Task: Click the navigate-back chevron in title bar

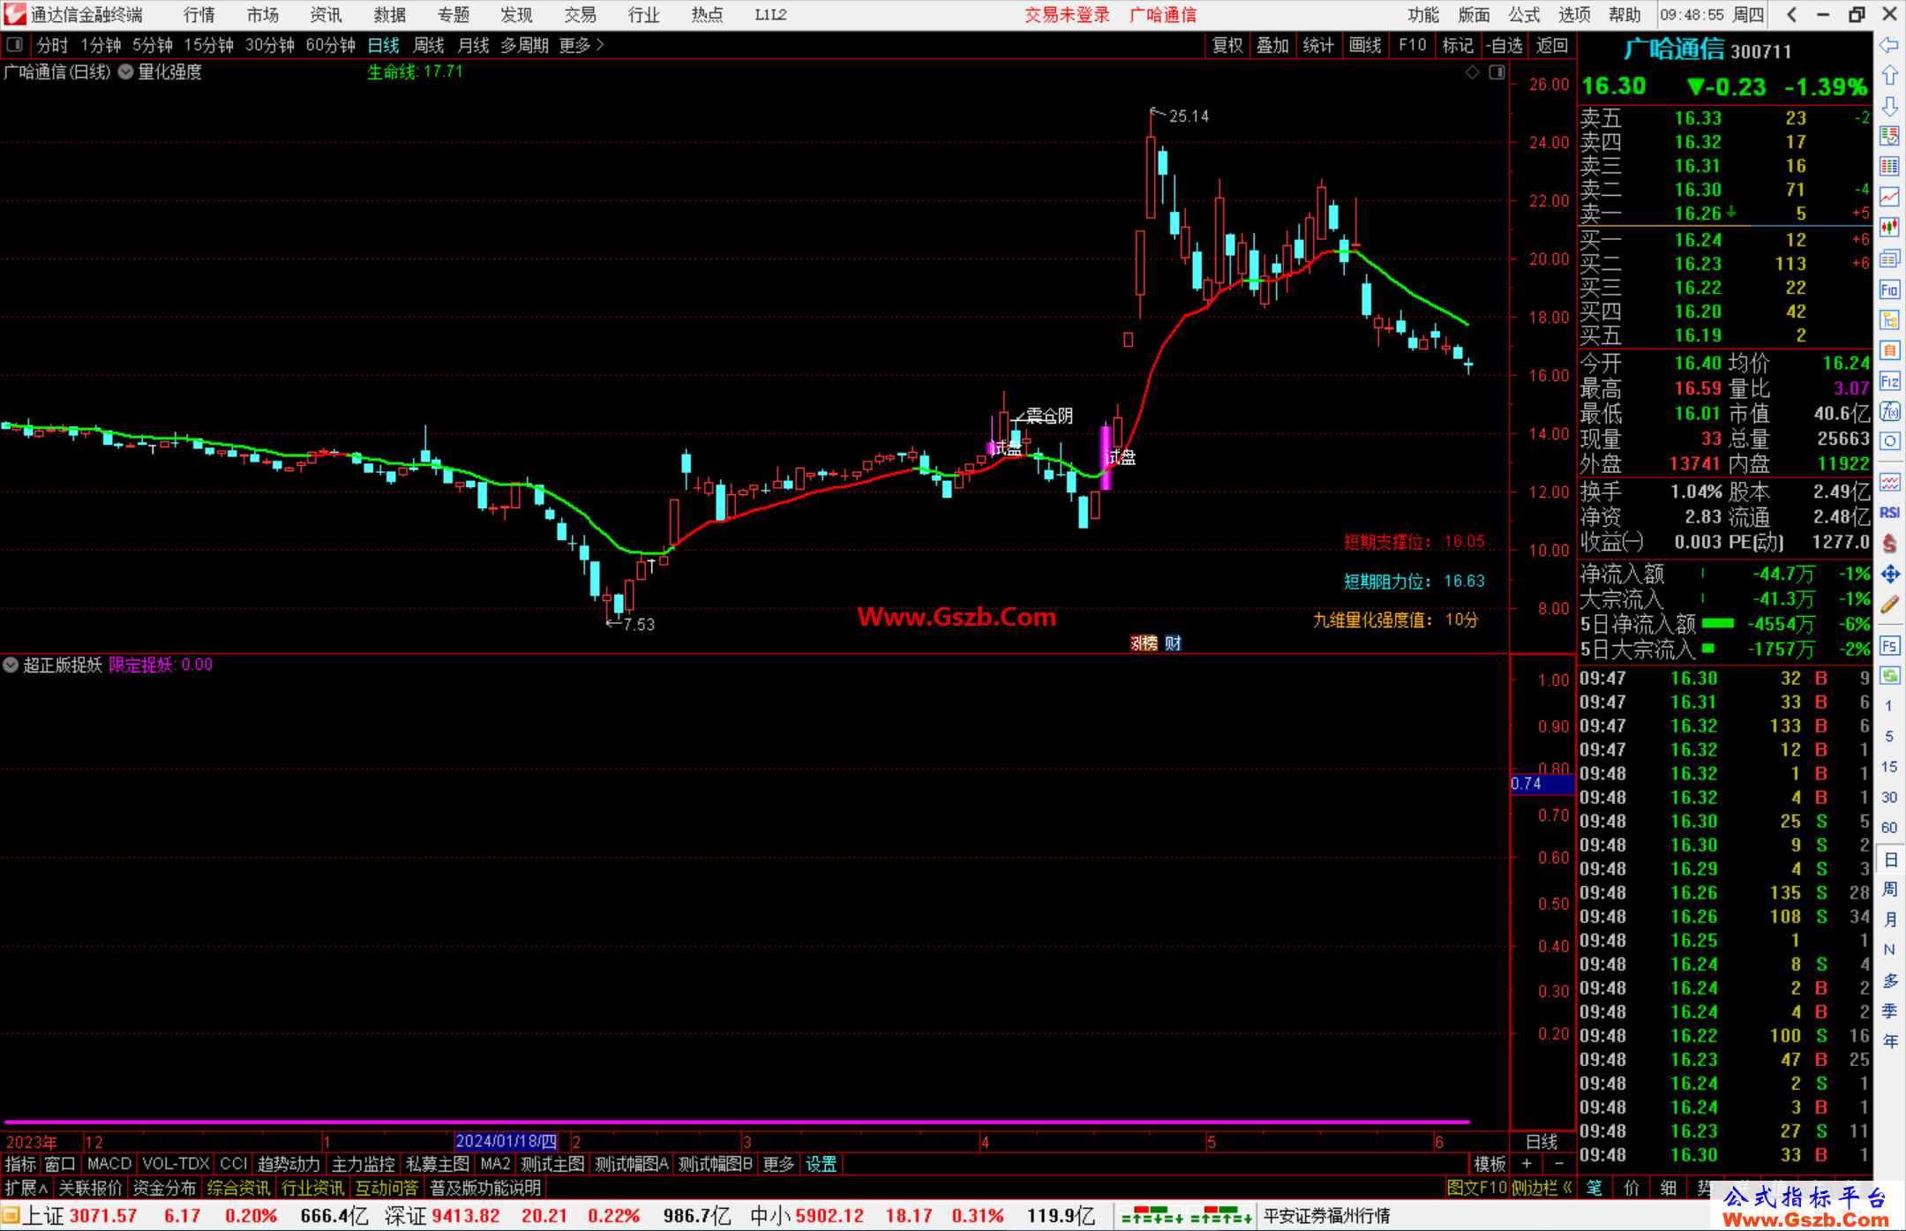Action: point(1791,15)
